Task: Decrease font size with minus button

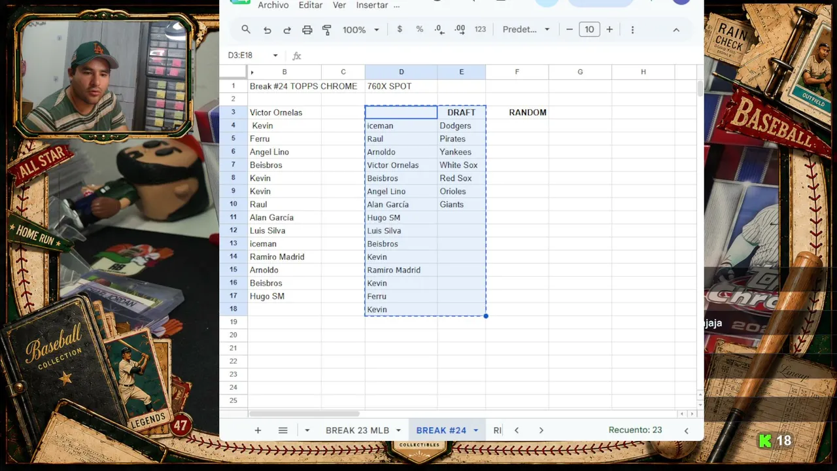Action: (570, 29)
